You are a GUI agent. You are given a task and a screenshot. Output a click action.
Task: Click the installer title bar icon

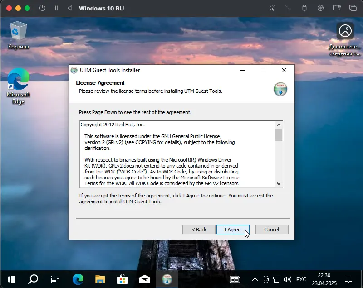[x=74, y=70]
